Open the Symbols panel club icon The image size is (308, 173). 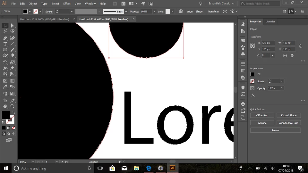point(243,54)
